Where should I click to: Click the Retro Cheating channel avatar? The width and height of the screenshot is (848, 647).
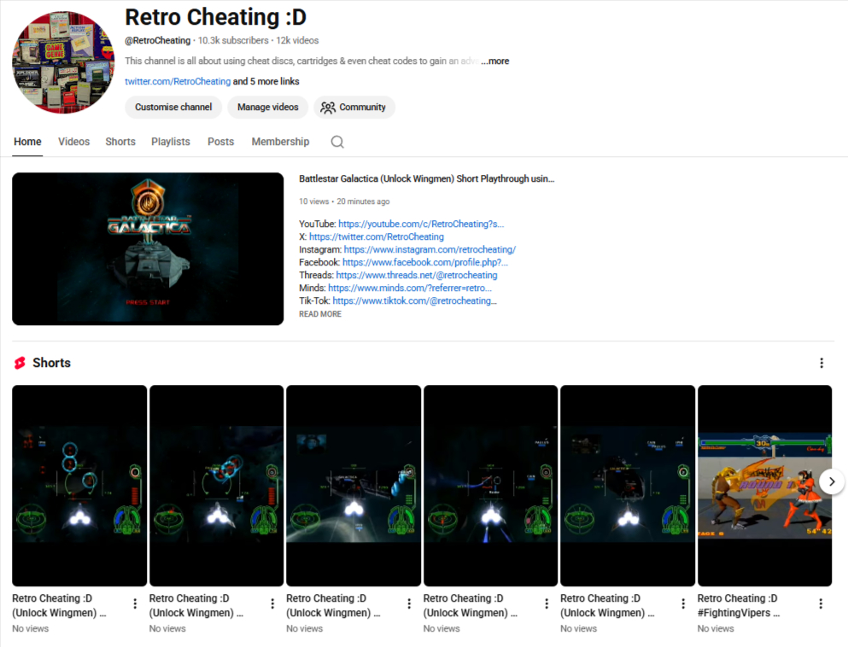[x=63, y=62]
